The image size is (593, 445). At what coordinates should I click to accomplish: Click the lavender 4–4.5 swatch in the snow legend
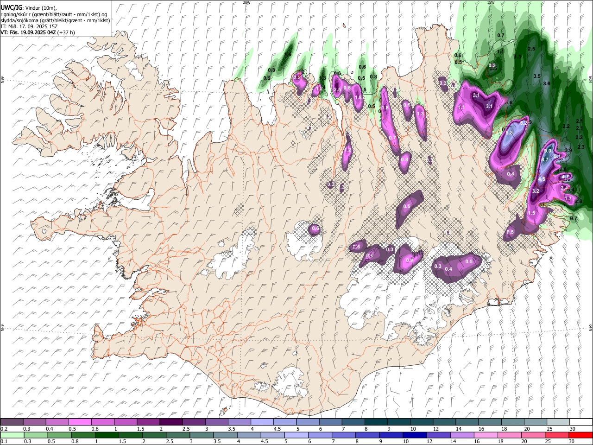point(262,422)
